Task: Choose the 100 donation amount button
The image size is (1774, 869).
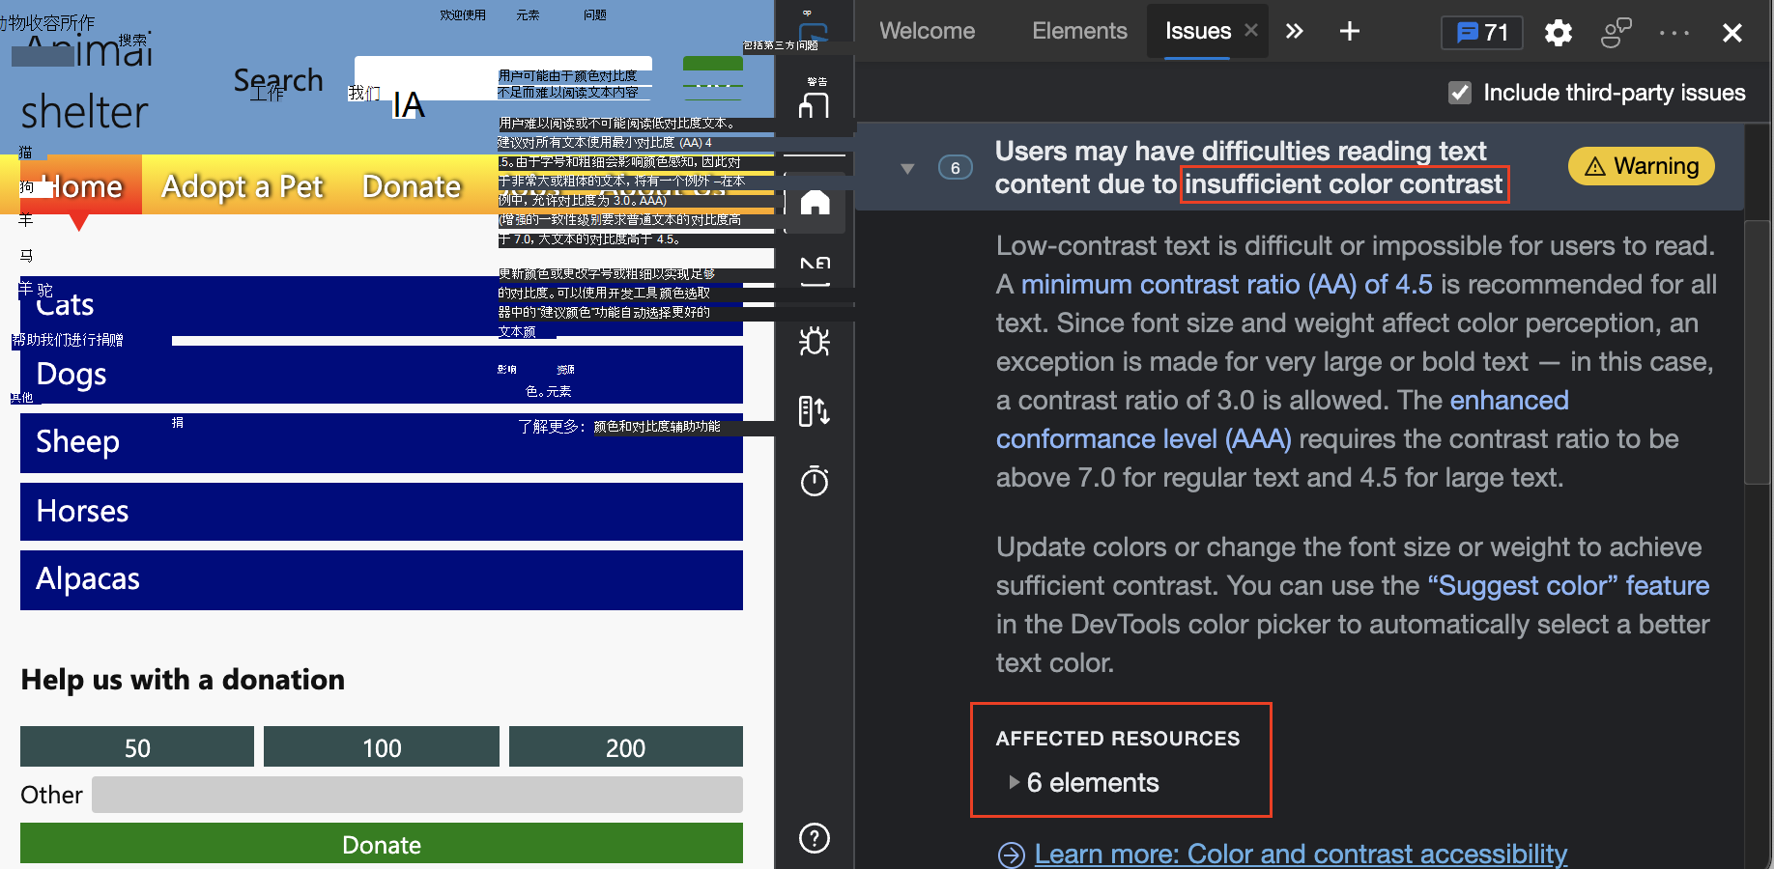Action: coord(382,746)
